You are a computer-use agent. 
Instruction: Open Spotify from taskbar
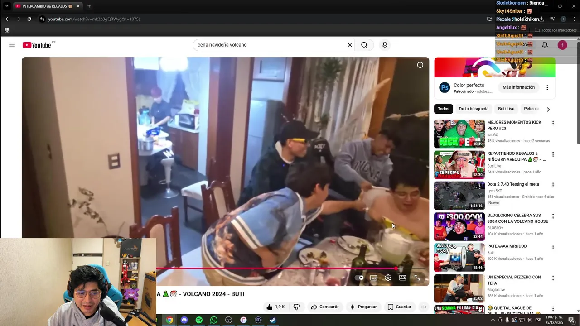click(x=199, y=320)
